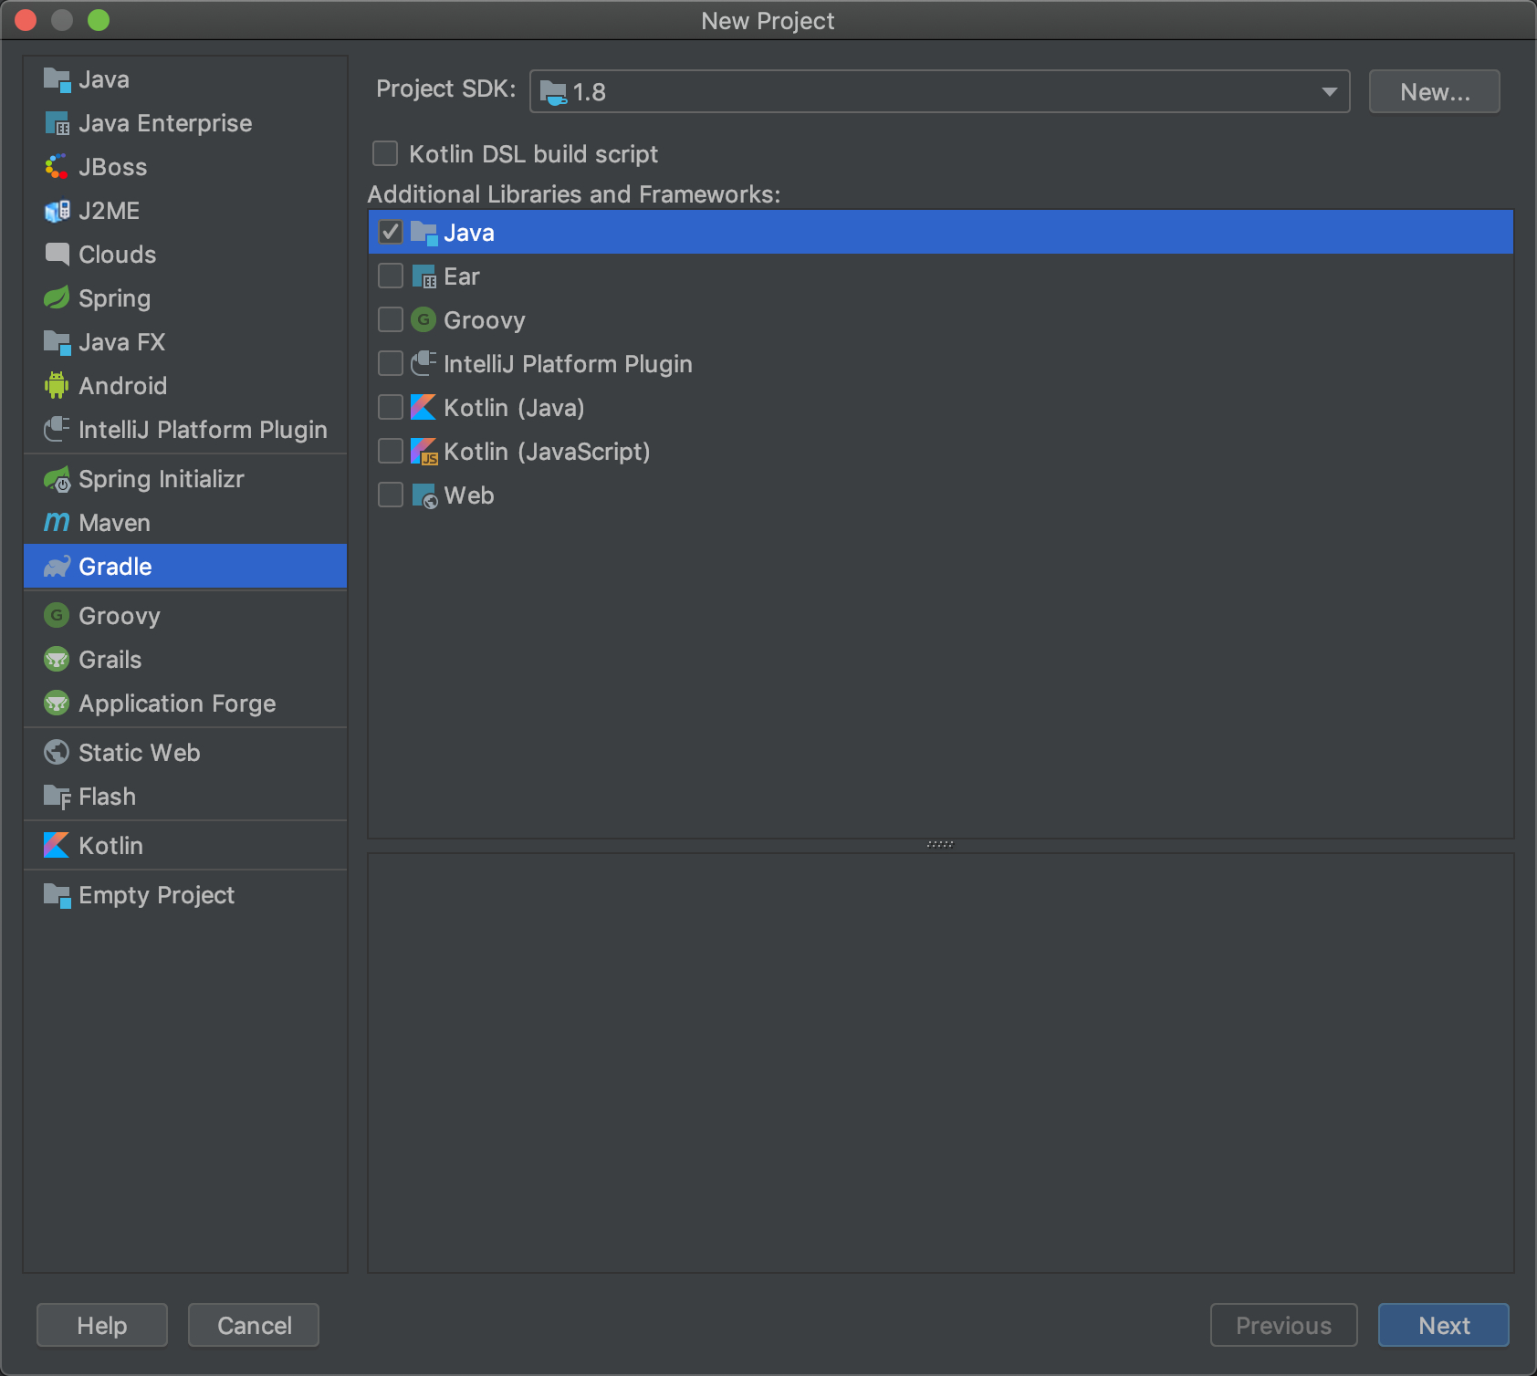Click the J2ME icon
1537x1376 pixels.
pyautogui.click(x=57, y=212)
